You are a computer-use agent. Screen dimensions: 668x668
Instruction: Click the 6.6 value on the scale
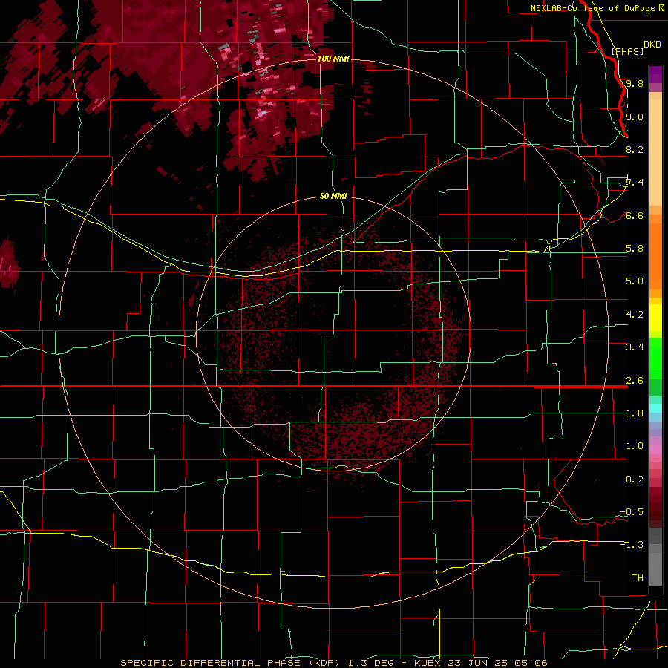pyautogui.click(x=635, y=215)
